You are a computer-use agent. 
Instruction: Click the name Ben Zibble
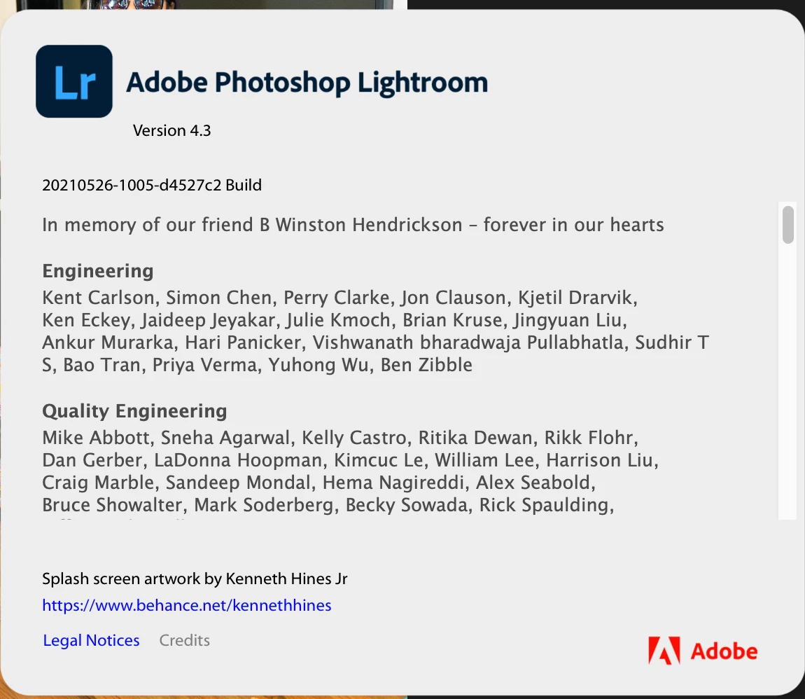[x=426, y=365]
